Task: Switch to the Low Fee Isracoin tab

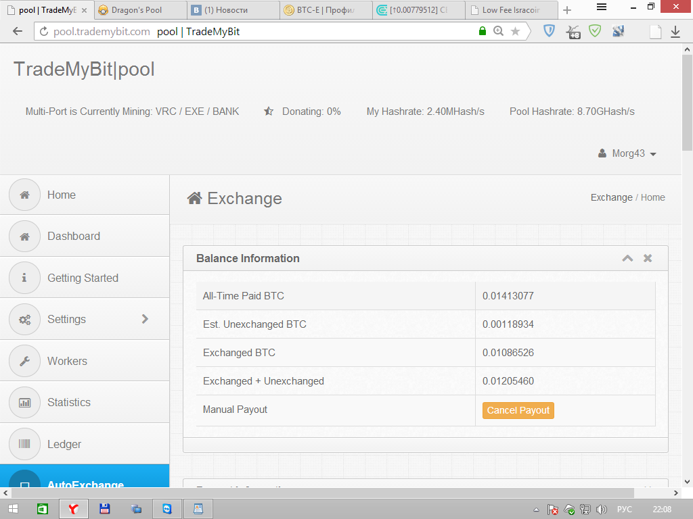Action: (x=511, y=9)
